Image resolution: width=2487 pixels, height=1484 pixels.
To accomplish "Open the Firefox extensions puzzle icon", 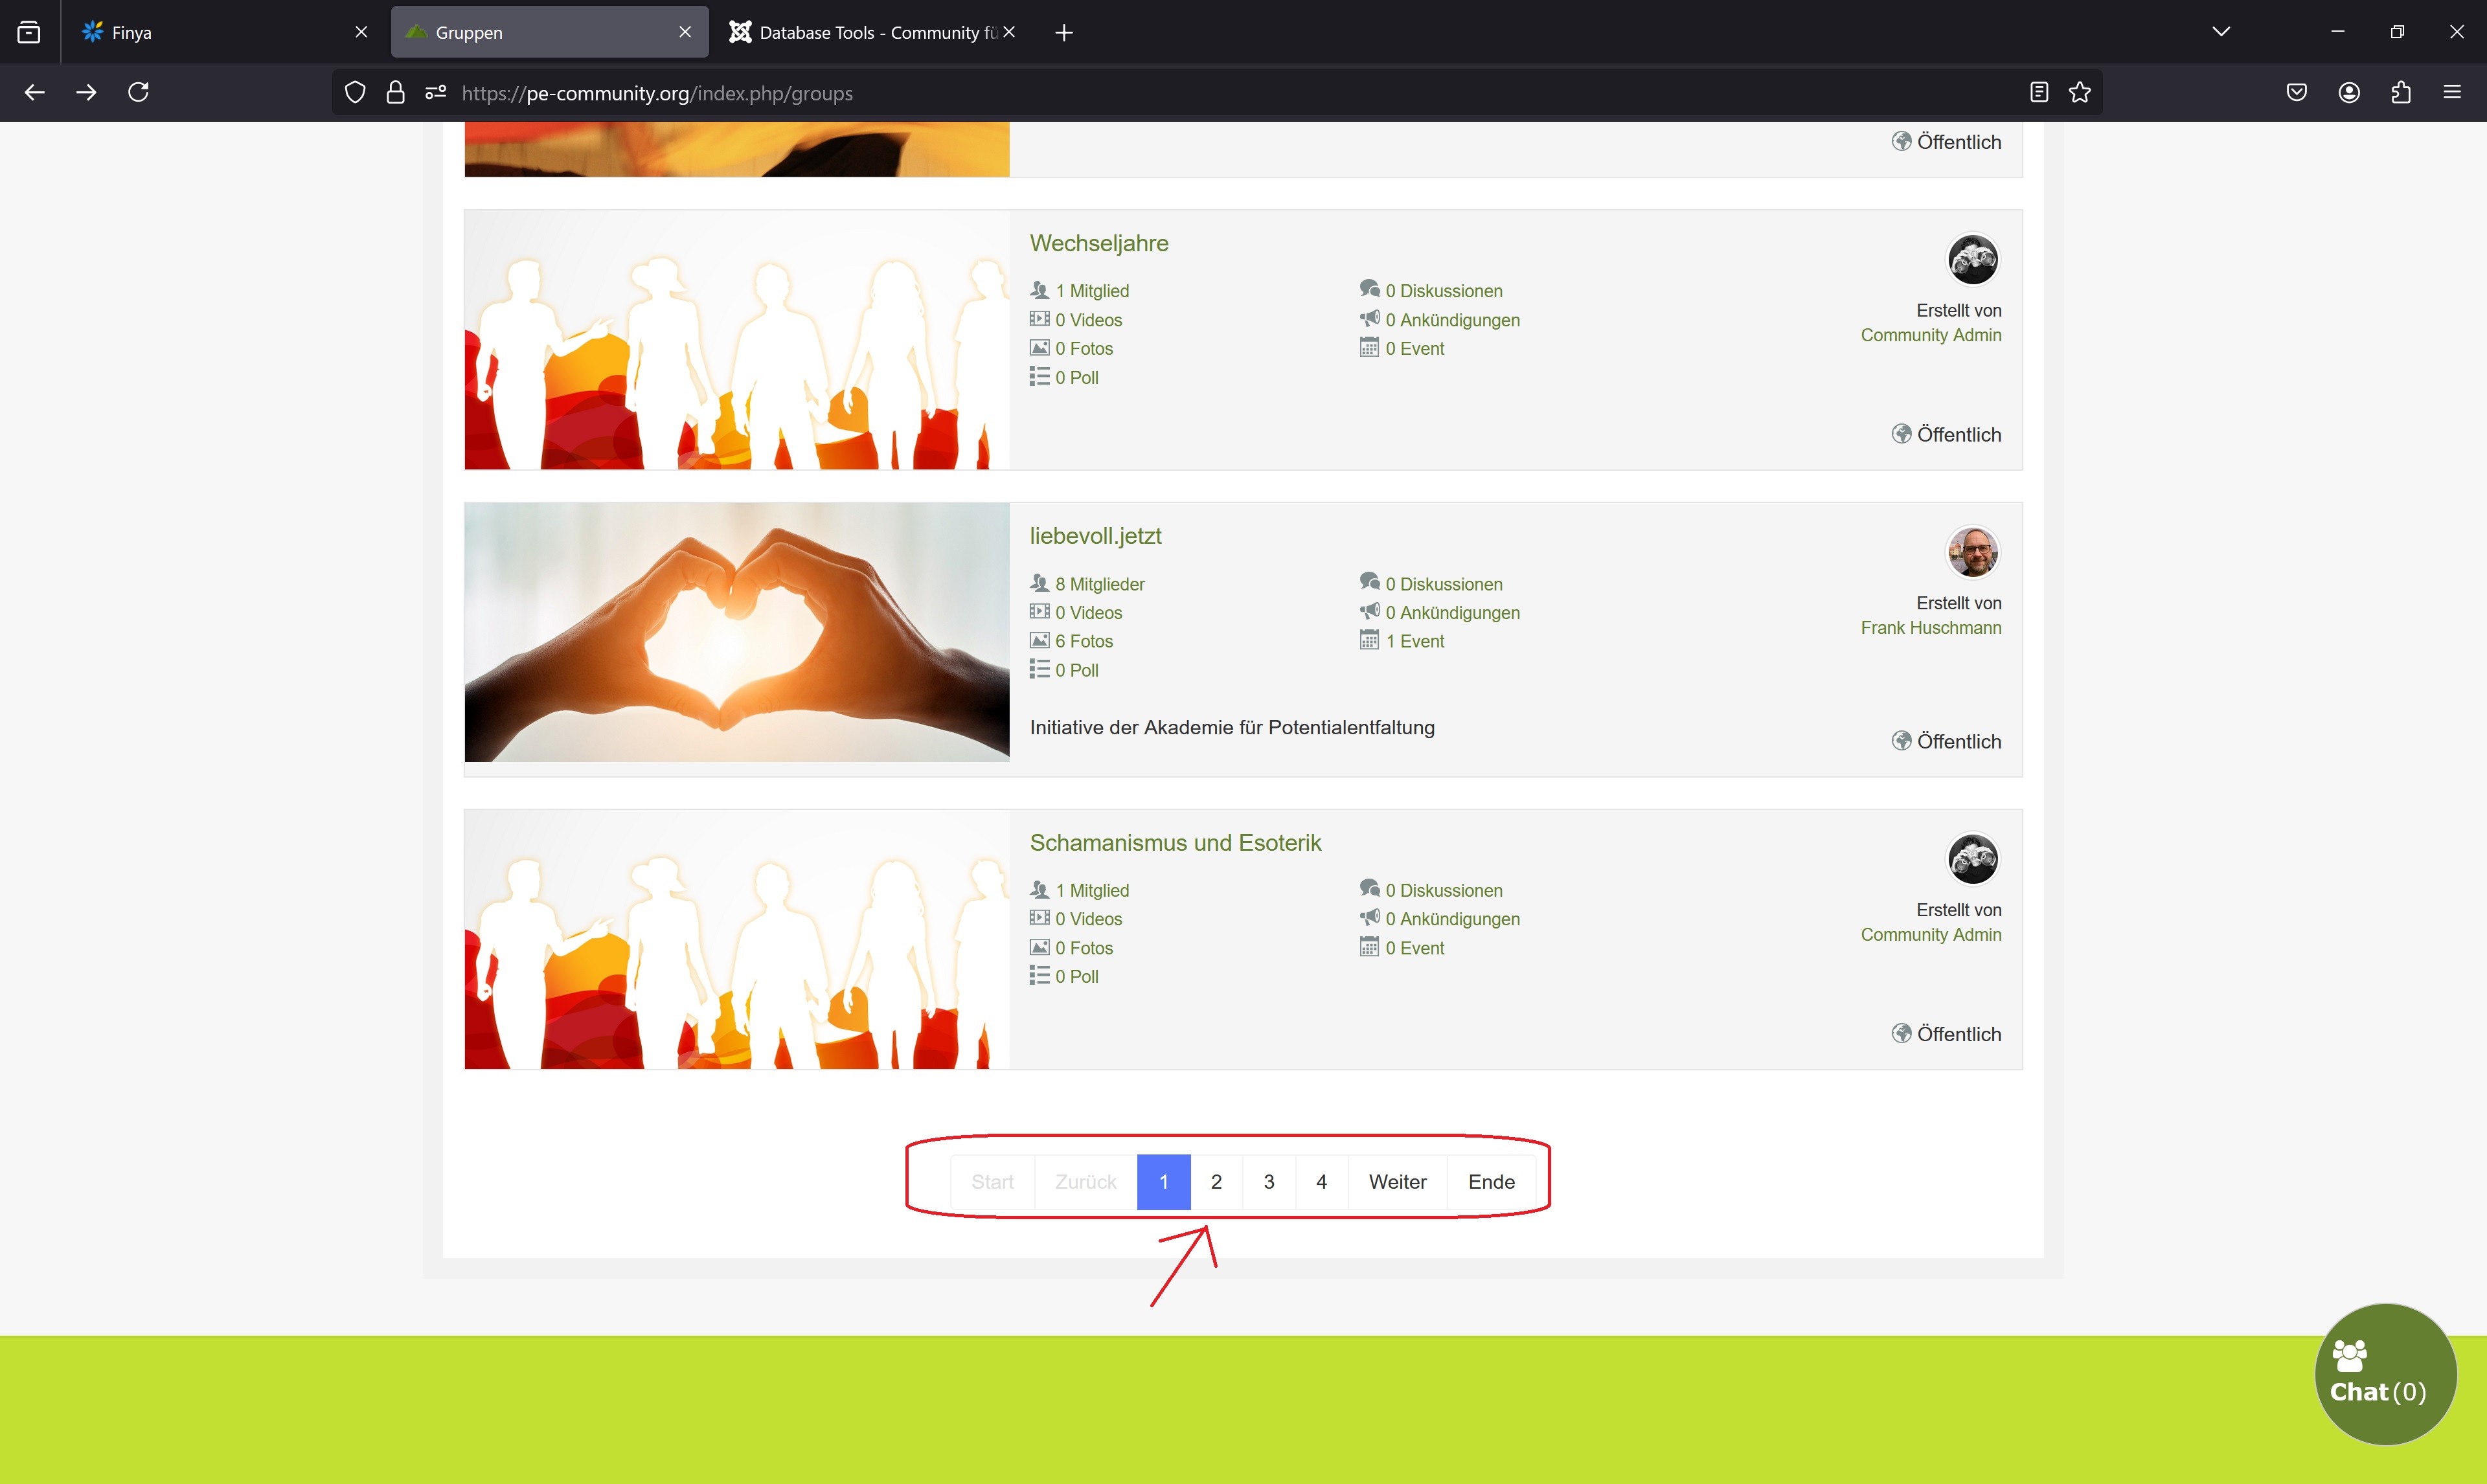I will 2401,93.
